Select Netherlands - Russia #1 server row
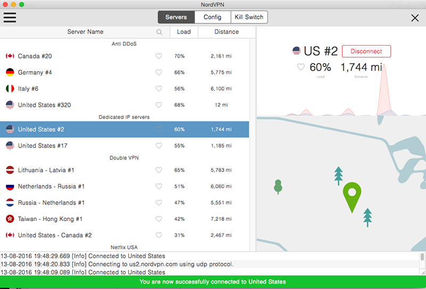Screen dimensions: 426x289 tap(51, 186)
